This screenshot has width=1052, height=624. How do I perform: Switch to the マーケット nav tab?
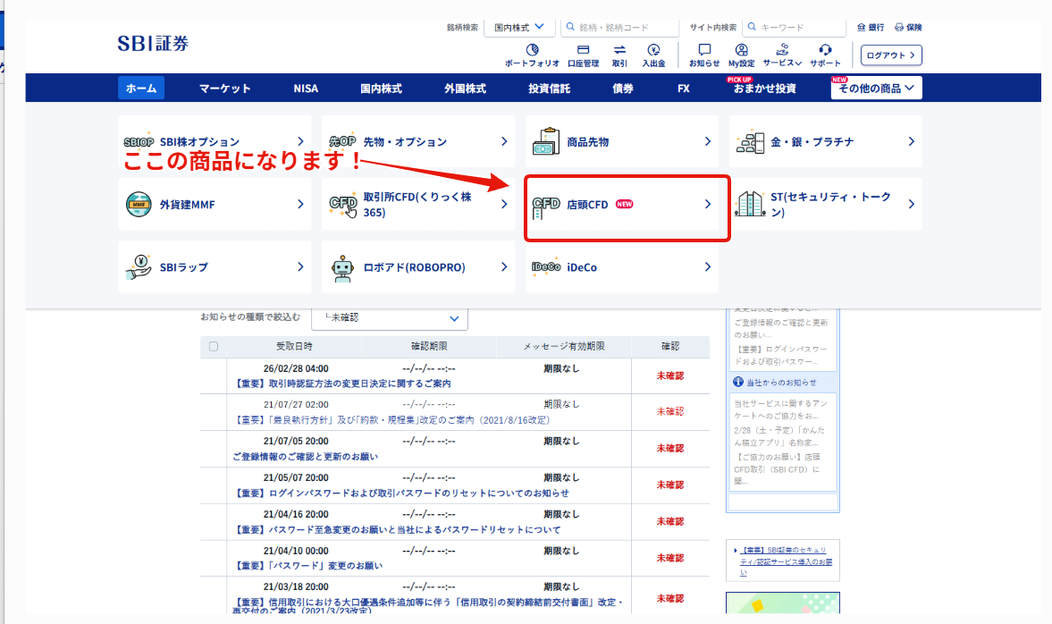pos(224,89)
